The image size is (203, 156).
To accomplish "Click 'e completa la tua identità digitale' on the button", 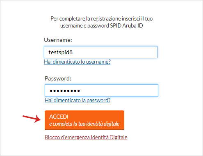I will pyautogui.click(x=84, y=124).
